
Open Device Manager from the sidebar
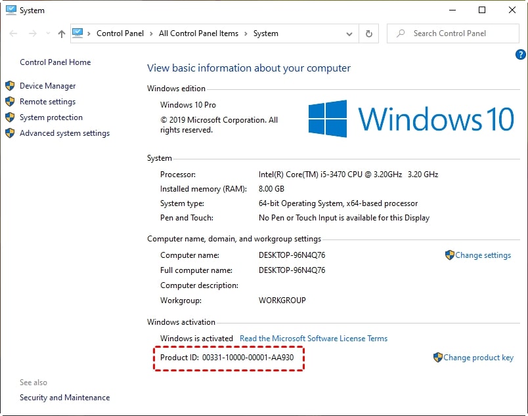click(49, 85)
